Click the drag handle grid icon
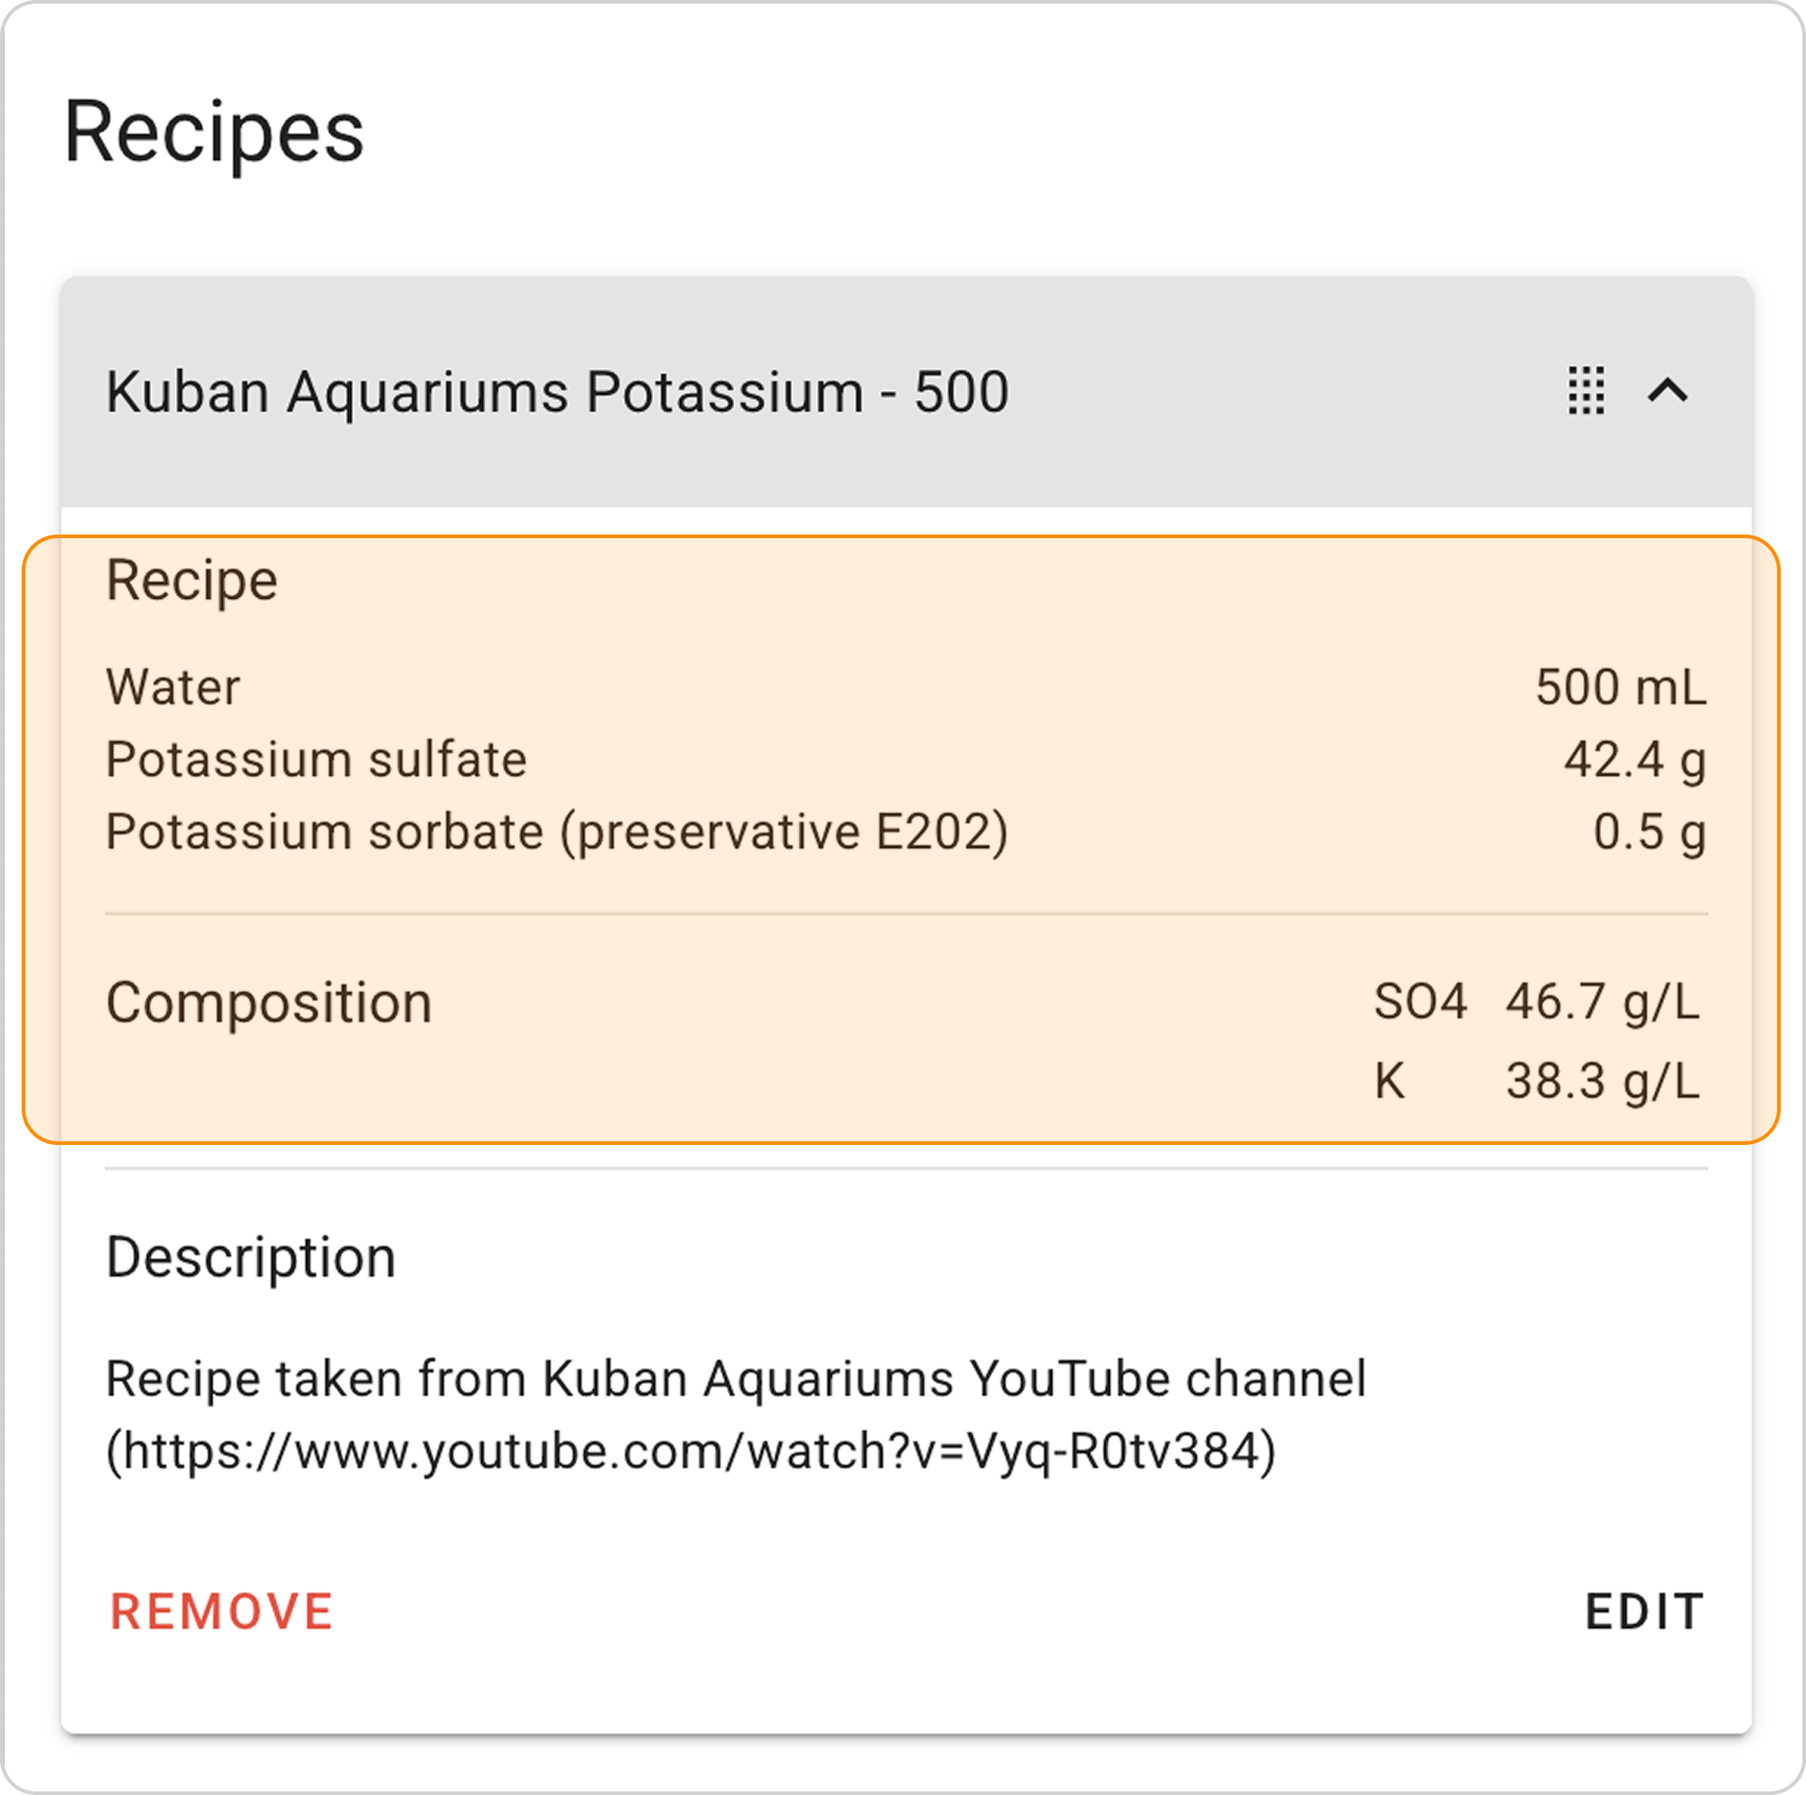This screenshot has height=1795, width=1806. (1586, 391)
